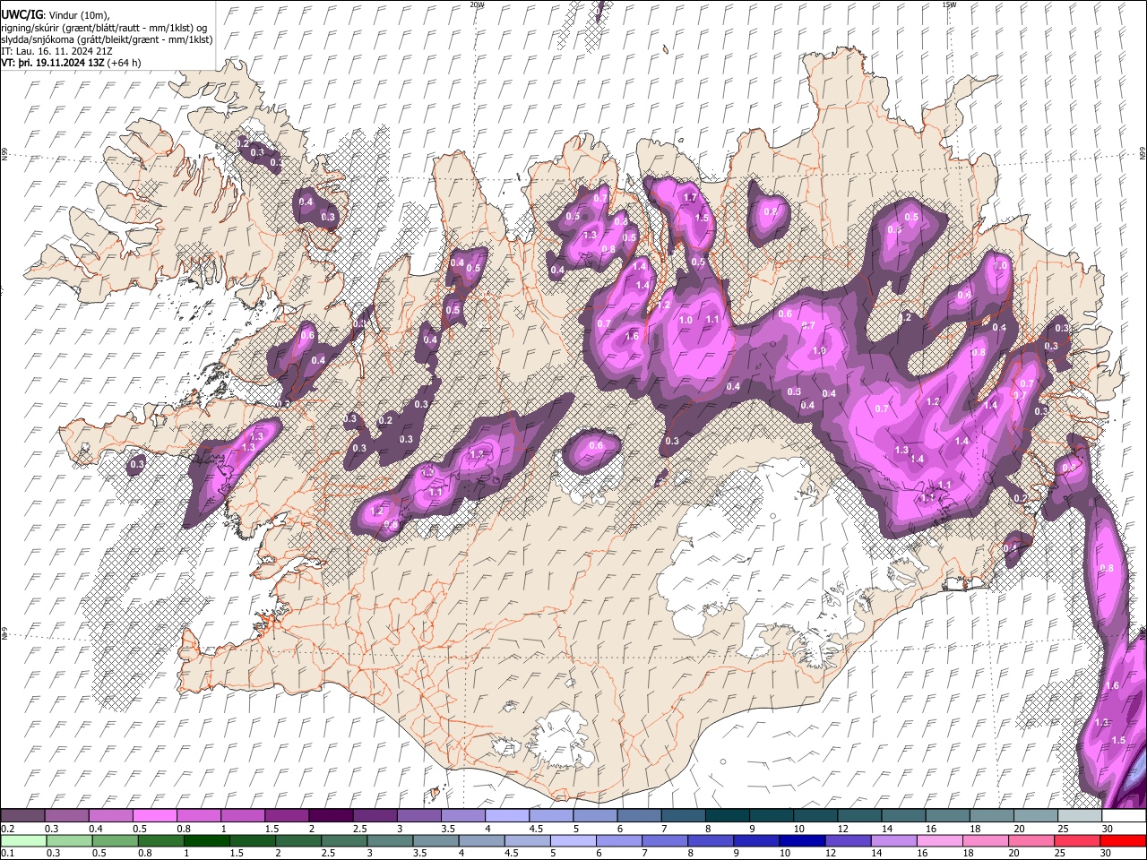Select the snow legend swatch starting at 0.8
Viewport: 1147px width, 860px height.
click(198, 815)
